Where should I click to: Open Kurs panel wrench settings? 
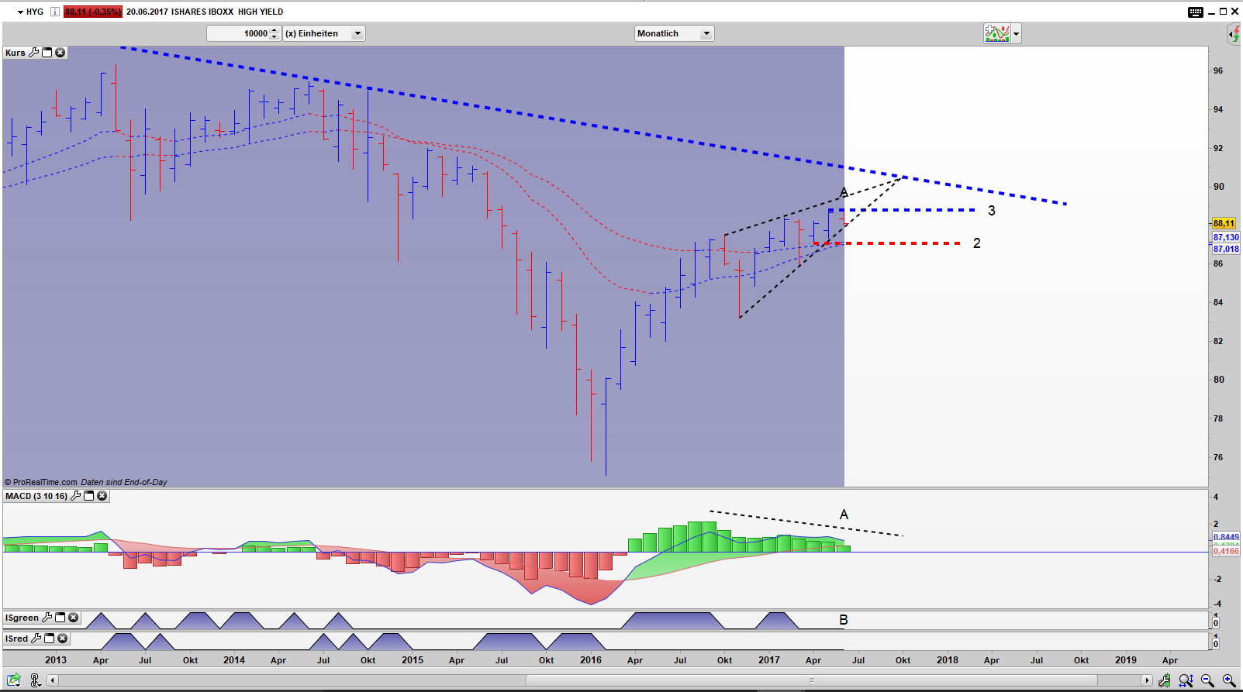click(x=34, y=53)
